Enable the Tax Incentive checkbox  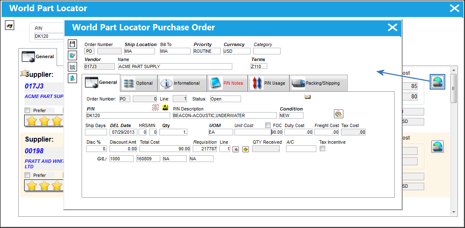[x=322, y=149]
